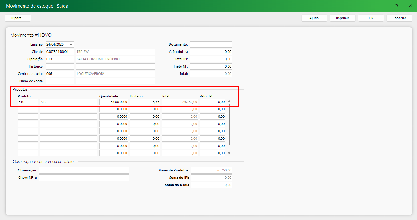The height and width of the screenshot is (220, 417).
Task: Focus the Plano de conta code field
Action: click(x=60, y=81)
